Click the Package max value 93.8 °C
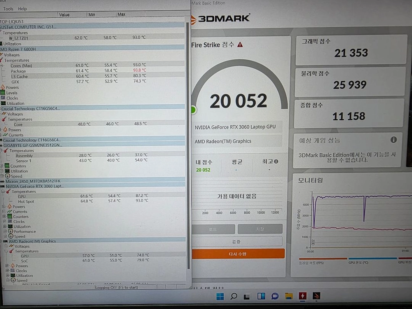412x309 pixels. pos(140,70)
